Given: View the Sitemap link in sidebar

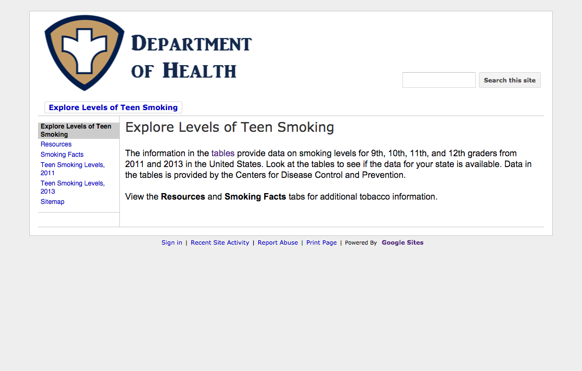Looking at the screenshot, I should [x=53, y=202].
